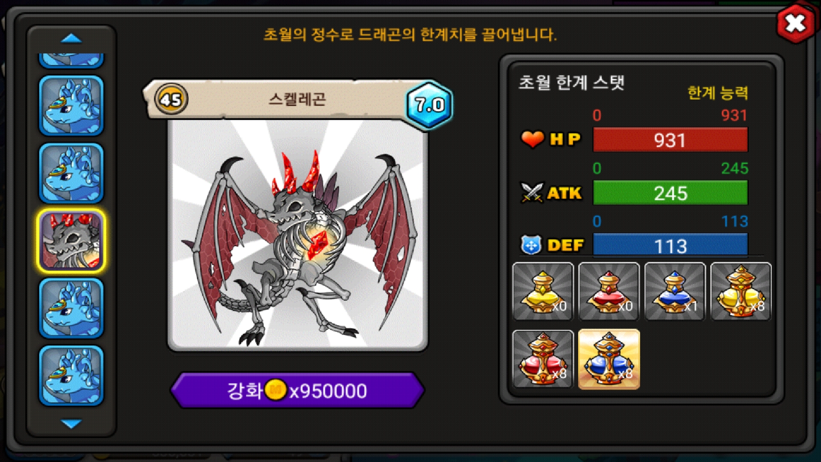Screen dimensions: 821x462
Task: Click the DEF shield icon
Action: [531, 245]
